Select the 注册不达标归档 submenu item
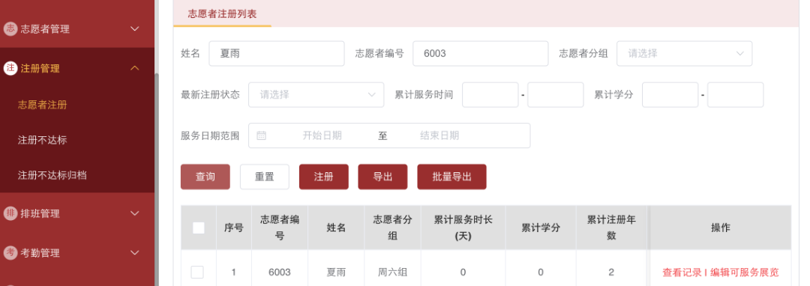This screenshot has width=810, height=286. pyautogui.click(x=52, y=175)
